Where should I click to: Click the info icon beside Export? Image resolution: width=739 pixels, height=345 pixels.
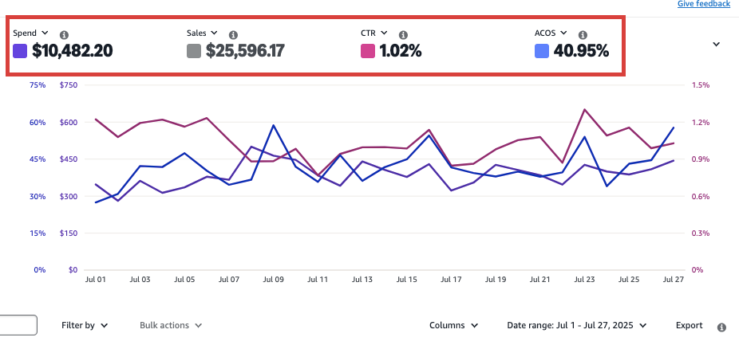click(721, 327)
